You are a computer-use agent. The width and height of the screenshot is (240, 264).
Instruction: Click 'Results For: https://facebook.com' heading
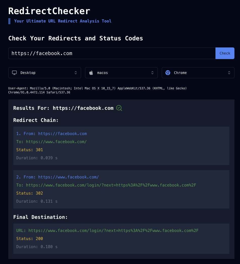[x=63, y=108]
